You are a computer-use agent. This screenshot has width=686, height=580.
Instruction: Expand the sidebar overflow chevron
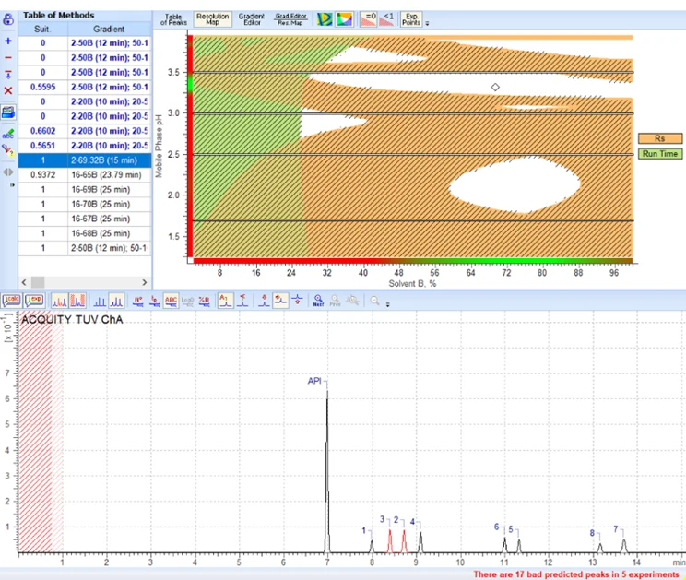(12, 185)
